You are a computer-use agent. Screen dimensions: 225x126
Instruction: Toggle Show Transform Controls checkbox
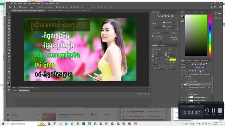38,7
